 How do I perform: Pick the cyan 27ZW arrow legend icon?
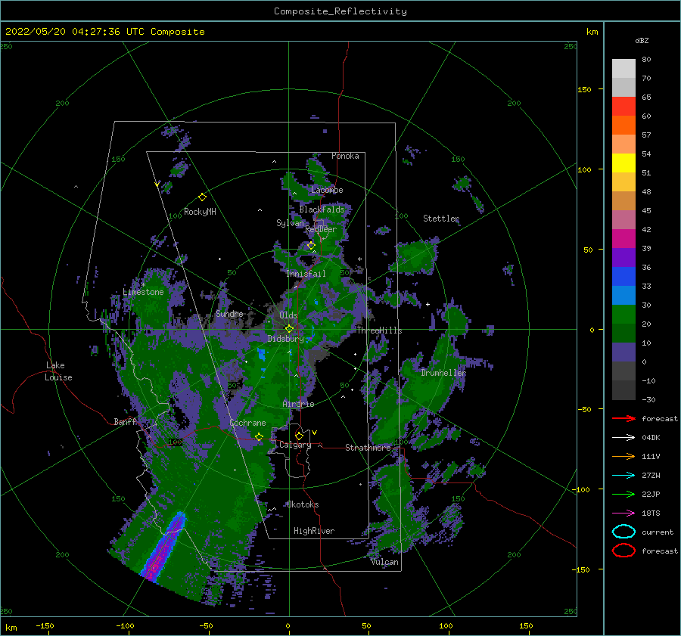623,476
